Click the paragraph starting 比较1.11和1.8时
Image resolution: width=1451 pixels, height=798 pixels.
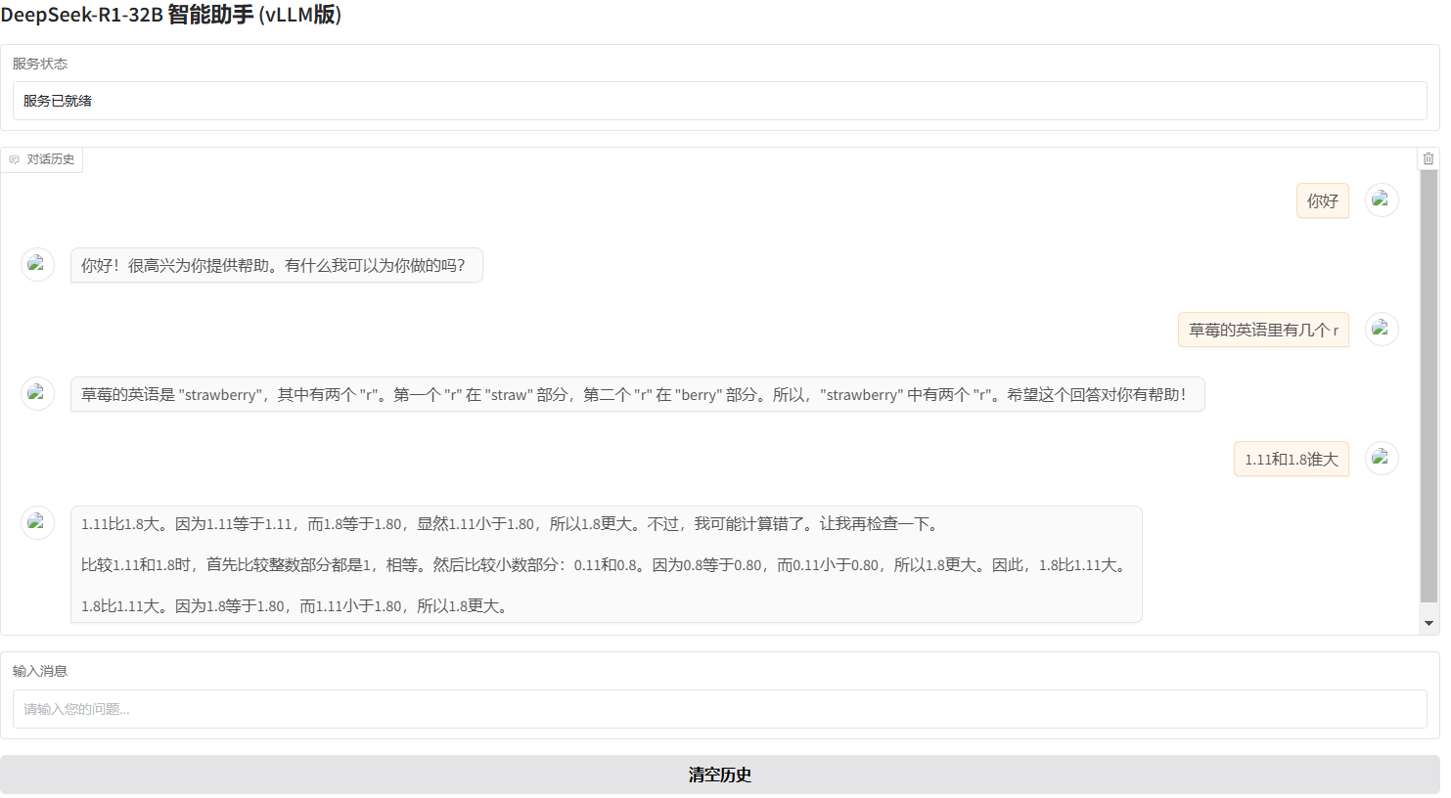pyautogui.click(x=606, y=565)
